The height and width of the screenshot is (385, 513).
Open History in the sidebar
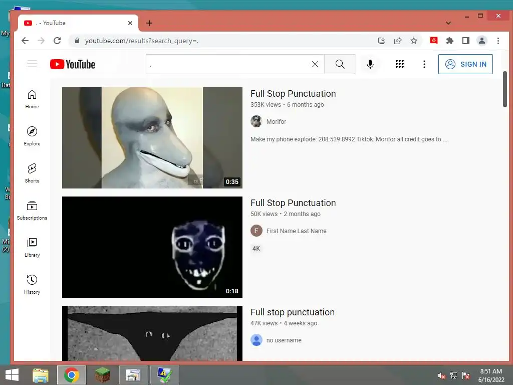click(32, 285)
